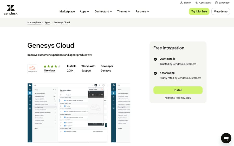
Task: Open the Language selector
Action: [x=222, y=3]
